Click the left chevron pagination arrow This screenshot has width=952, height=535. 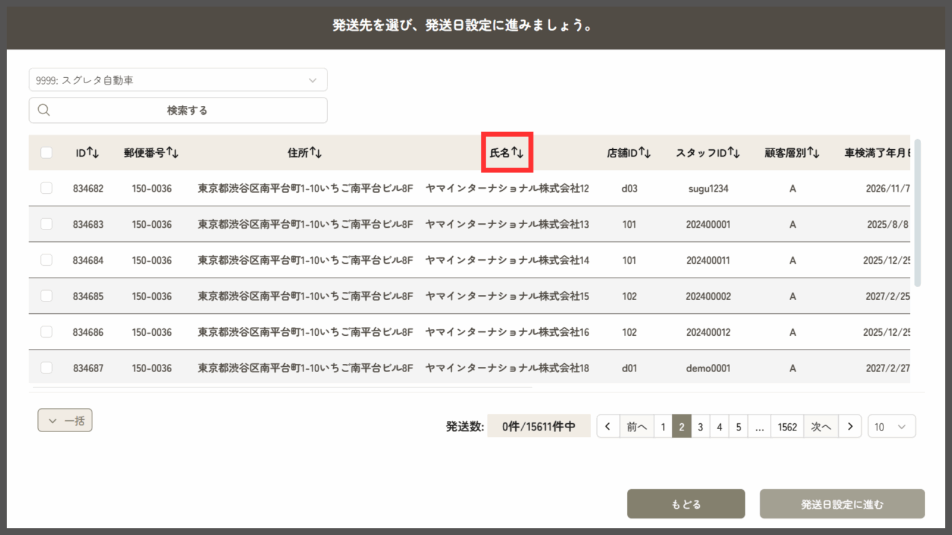coord(607,426)
